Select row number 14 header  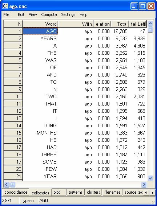(x=13, y=125)
